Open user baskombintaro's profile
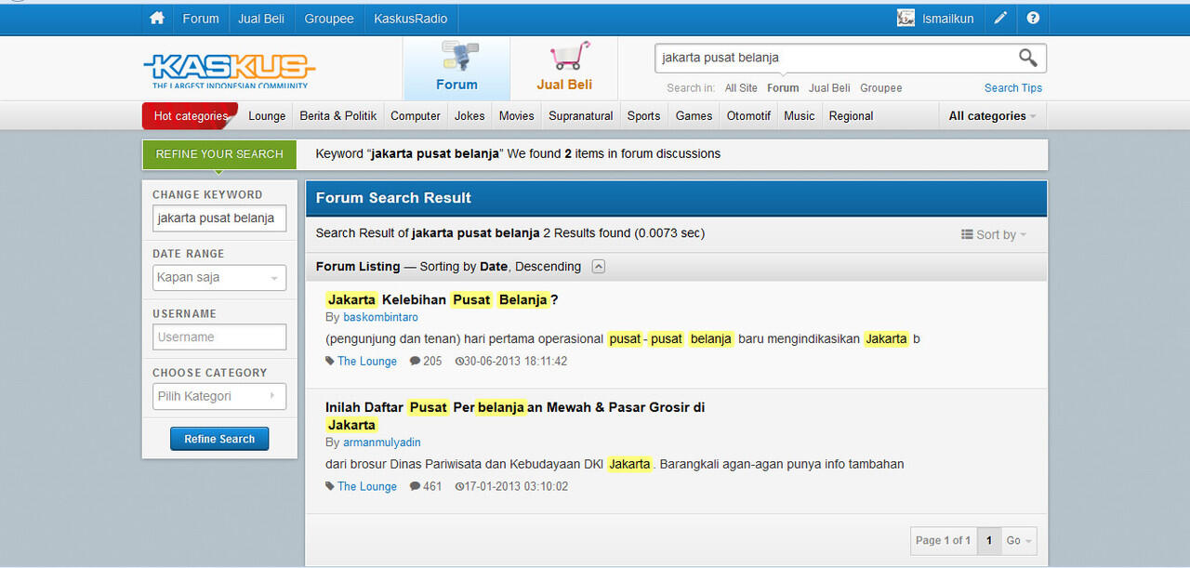Viewport: 1190px width, 568px height. pyautogui.click(x=380, y=318)
